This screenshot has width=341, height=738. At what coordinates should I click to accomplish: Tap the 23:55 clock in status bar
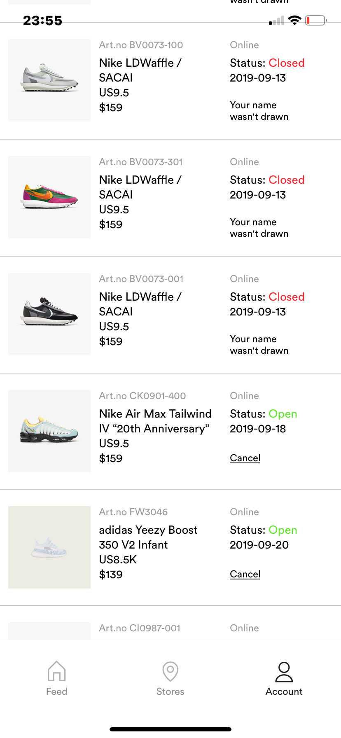[x=42, y=21]
